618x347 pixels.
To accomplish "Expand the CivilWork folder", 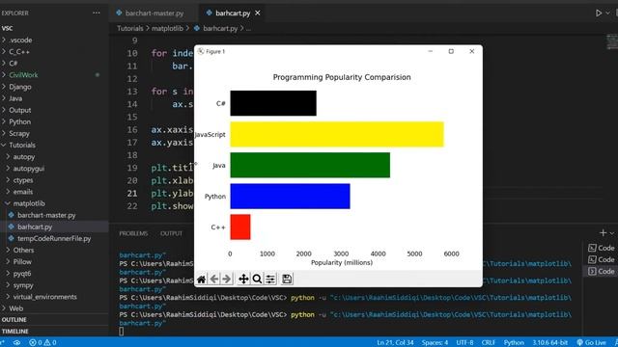I will point(54,75).
